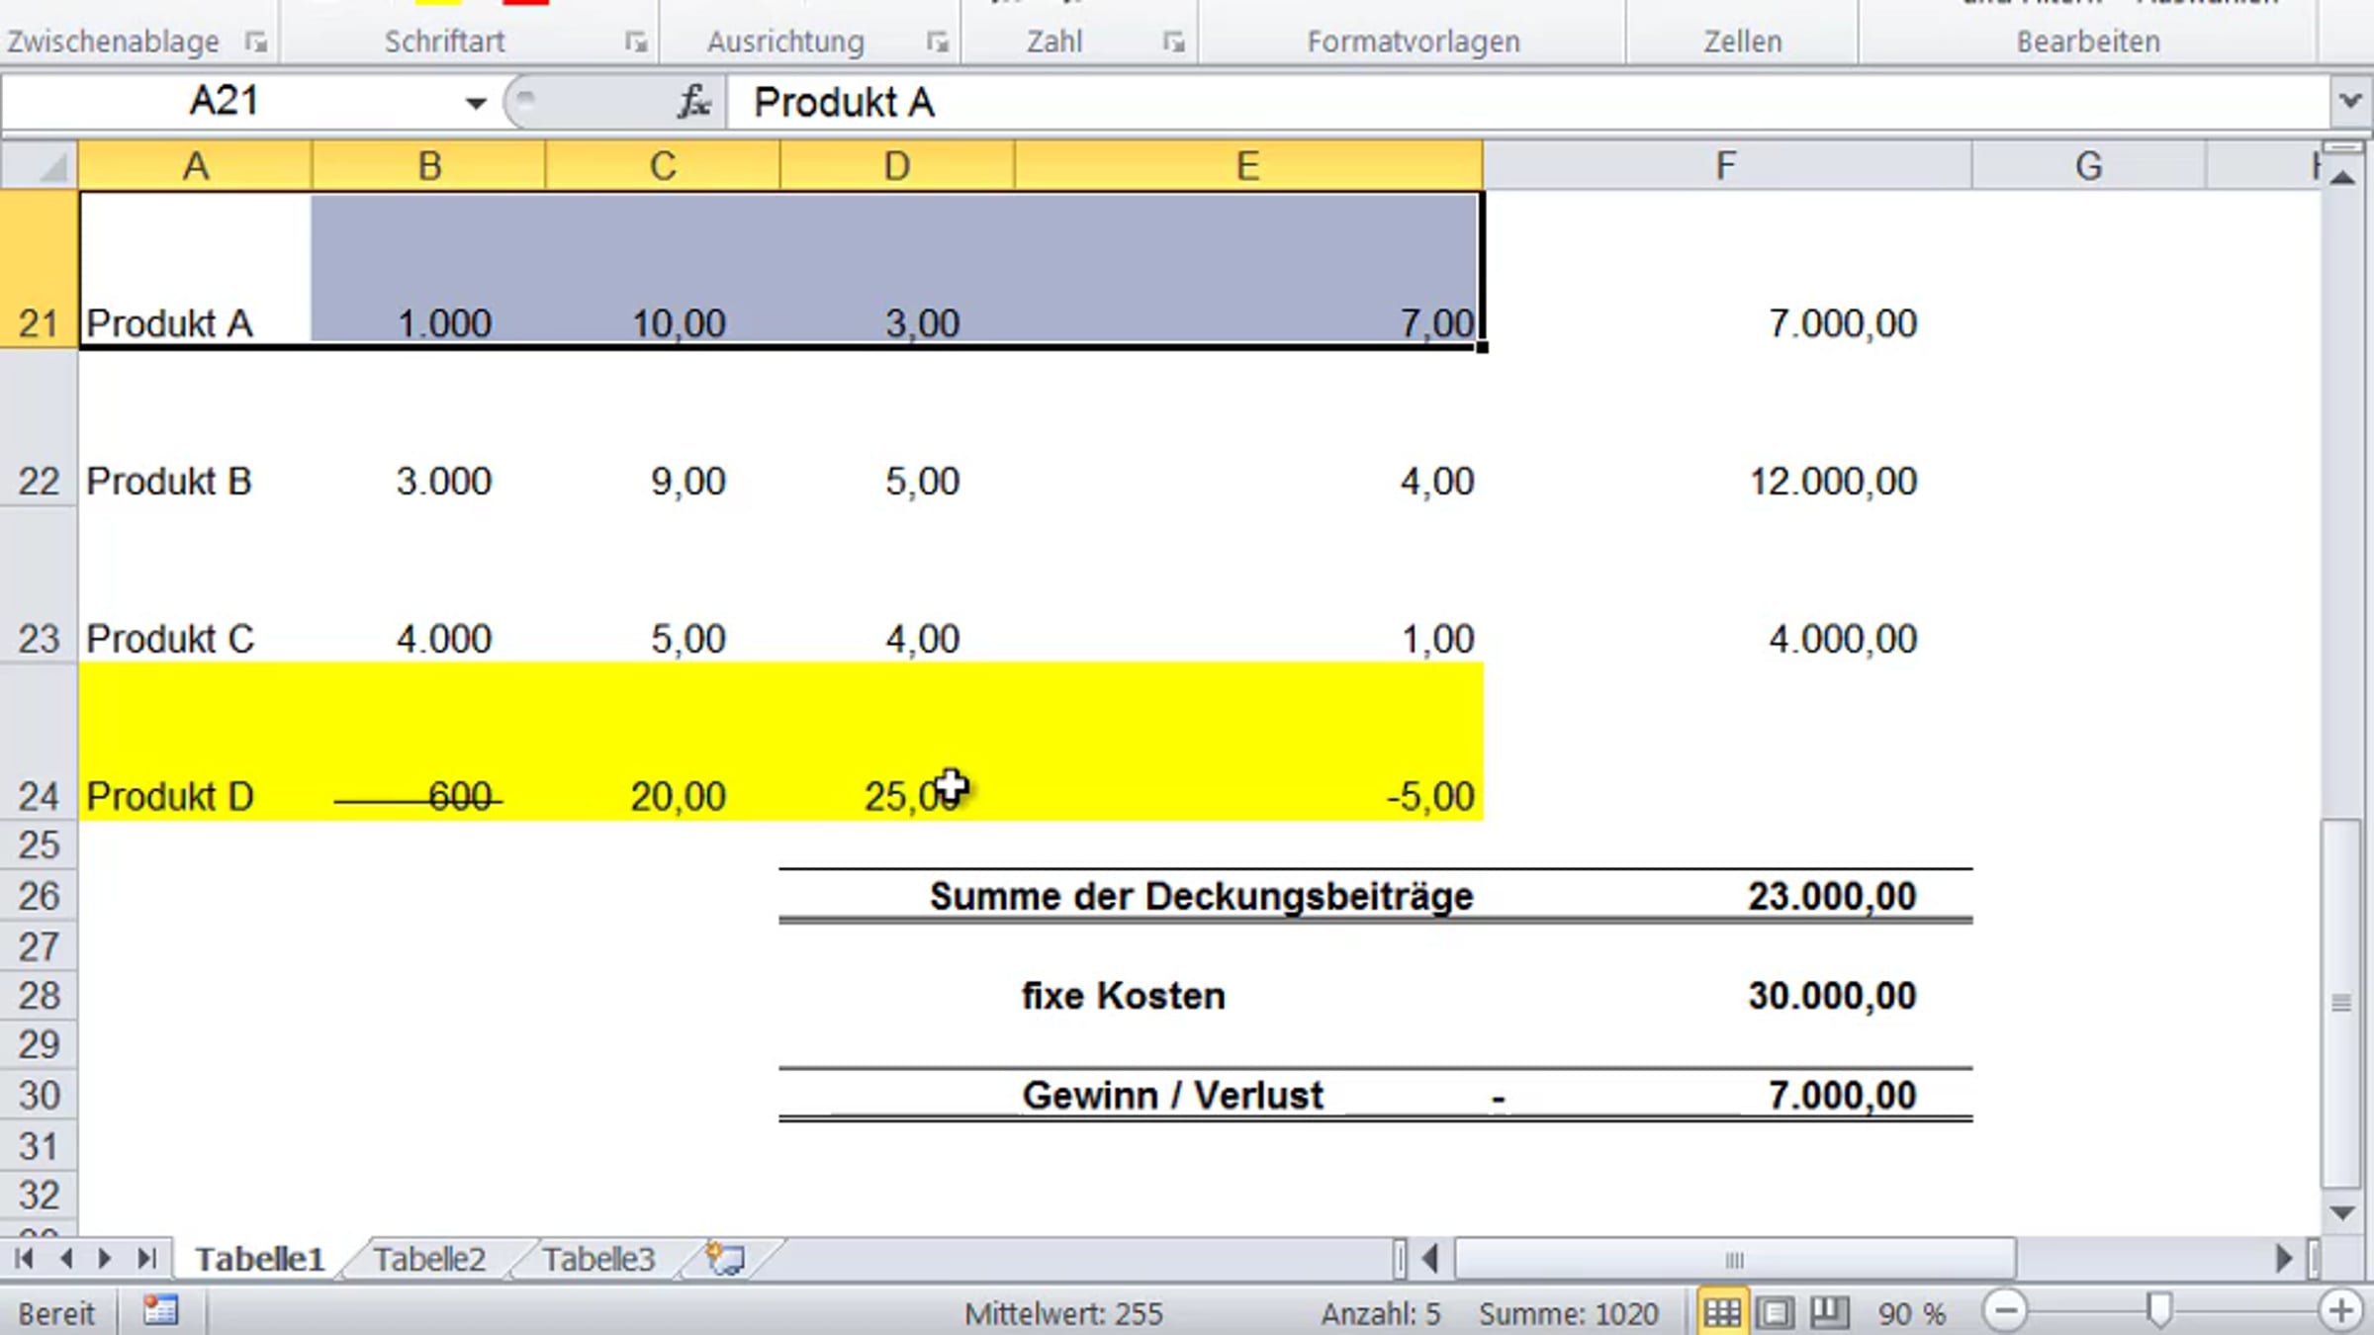Click 90 % zoom level button
This screenshot has width=2374, height=1335.
pyautogui.click(x=1911, y=1313)
